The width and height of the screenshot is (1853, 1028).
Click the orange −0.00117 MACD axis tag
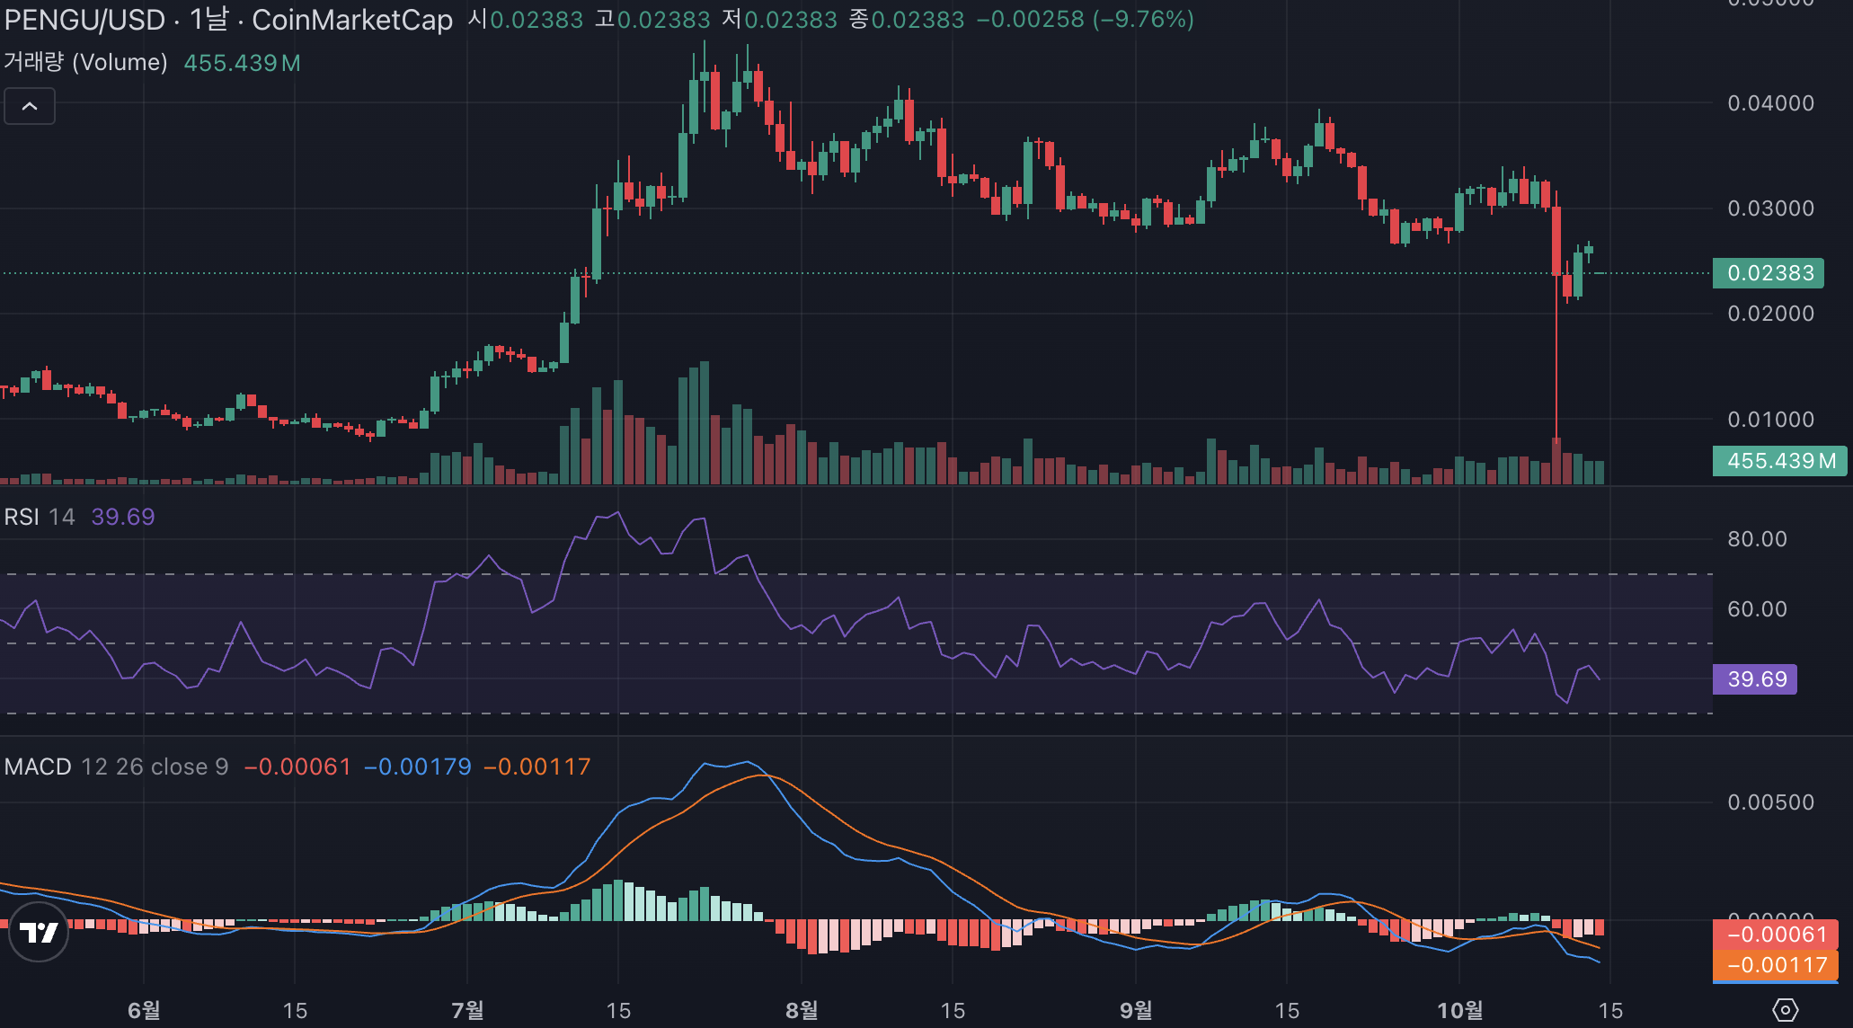coord(1776,965)
